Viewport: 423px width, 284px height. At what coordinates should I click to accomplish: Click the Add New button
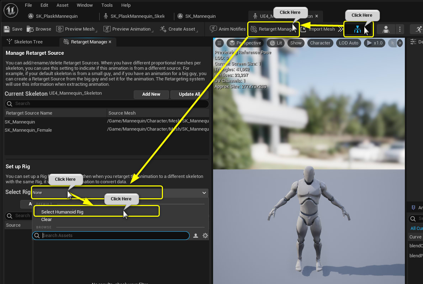[151, 94]
